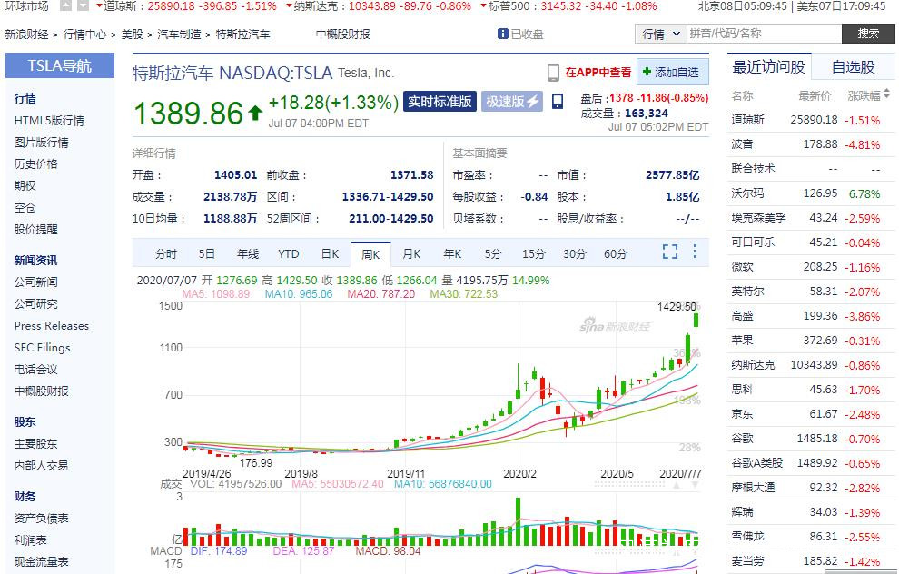Open the chart options three-dot menu
Image resolution: width=899 pixels, height=574 pixels.
click(695, 252)
